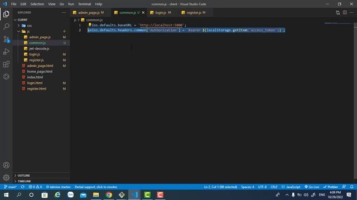Open register.js in the explorer tree
The height and width of the screenshot is (200, 357).
tap(36, 60)
